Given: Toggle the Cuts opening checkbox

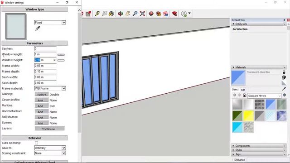Looking at the screenshot, I should [x=36, y=143].
